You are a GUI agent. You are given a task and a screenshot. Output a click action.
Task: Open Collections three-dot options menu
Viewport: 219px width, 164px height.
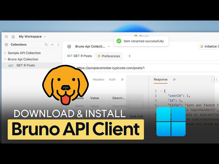pyautogui.click(x=58, y=45)
